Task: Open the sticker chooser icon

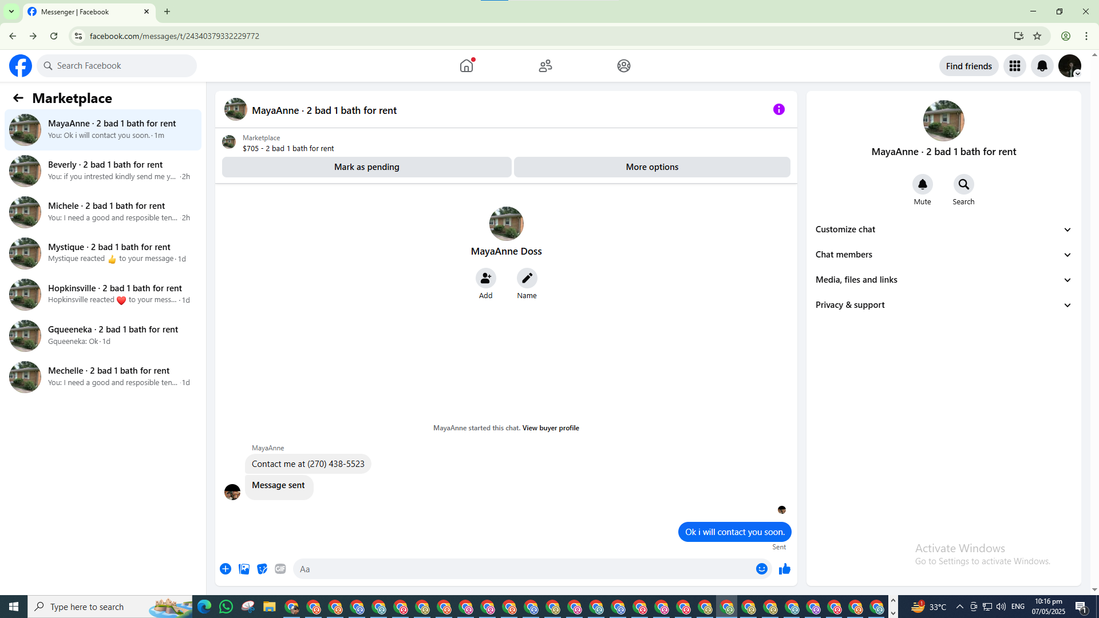Action: [262, 569]
